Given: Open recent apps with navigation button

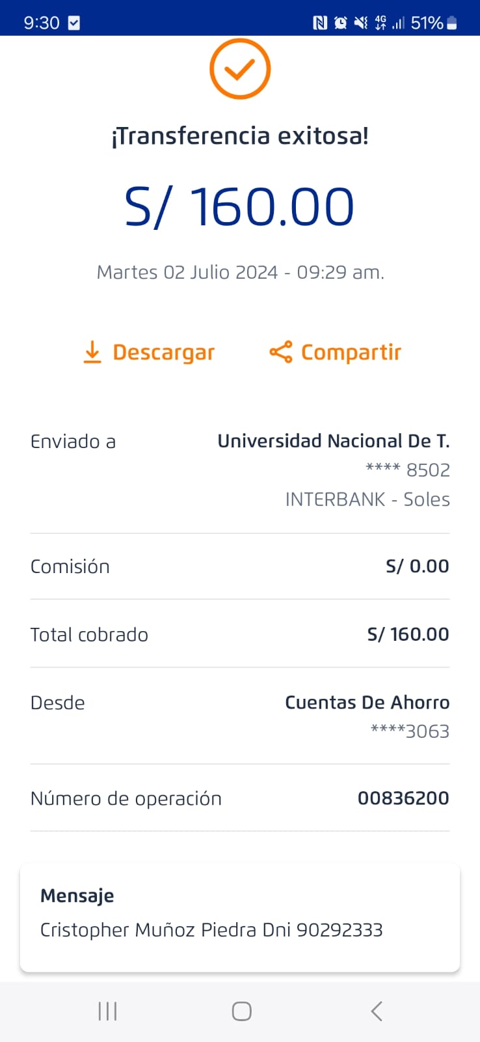Looking at the screenshot, I should (107, 1011).
